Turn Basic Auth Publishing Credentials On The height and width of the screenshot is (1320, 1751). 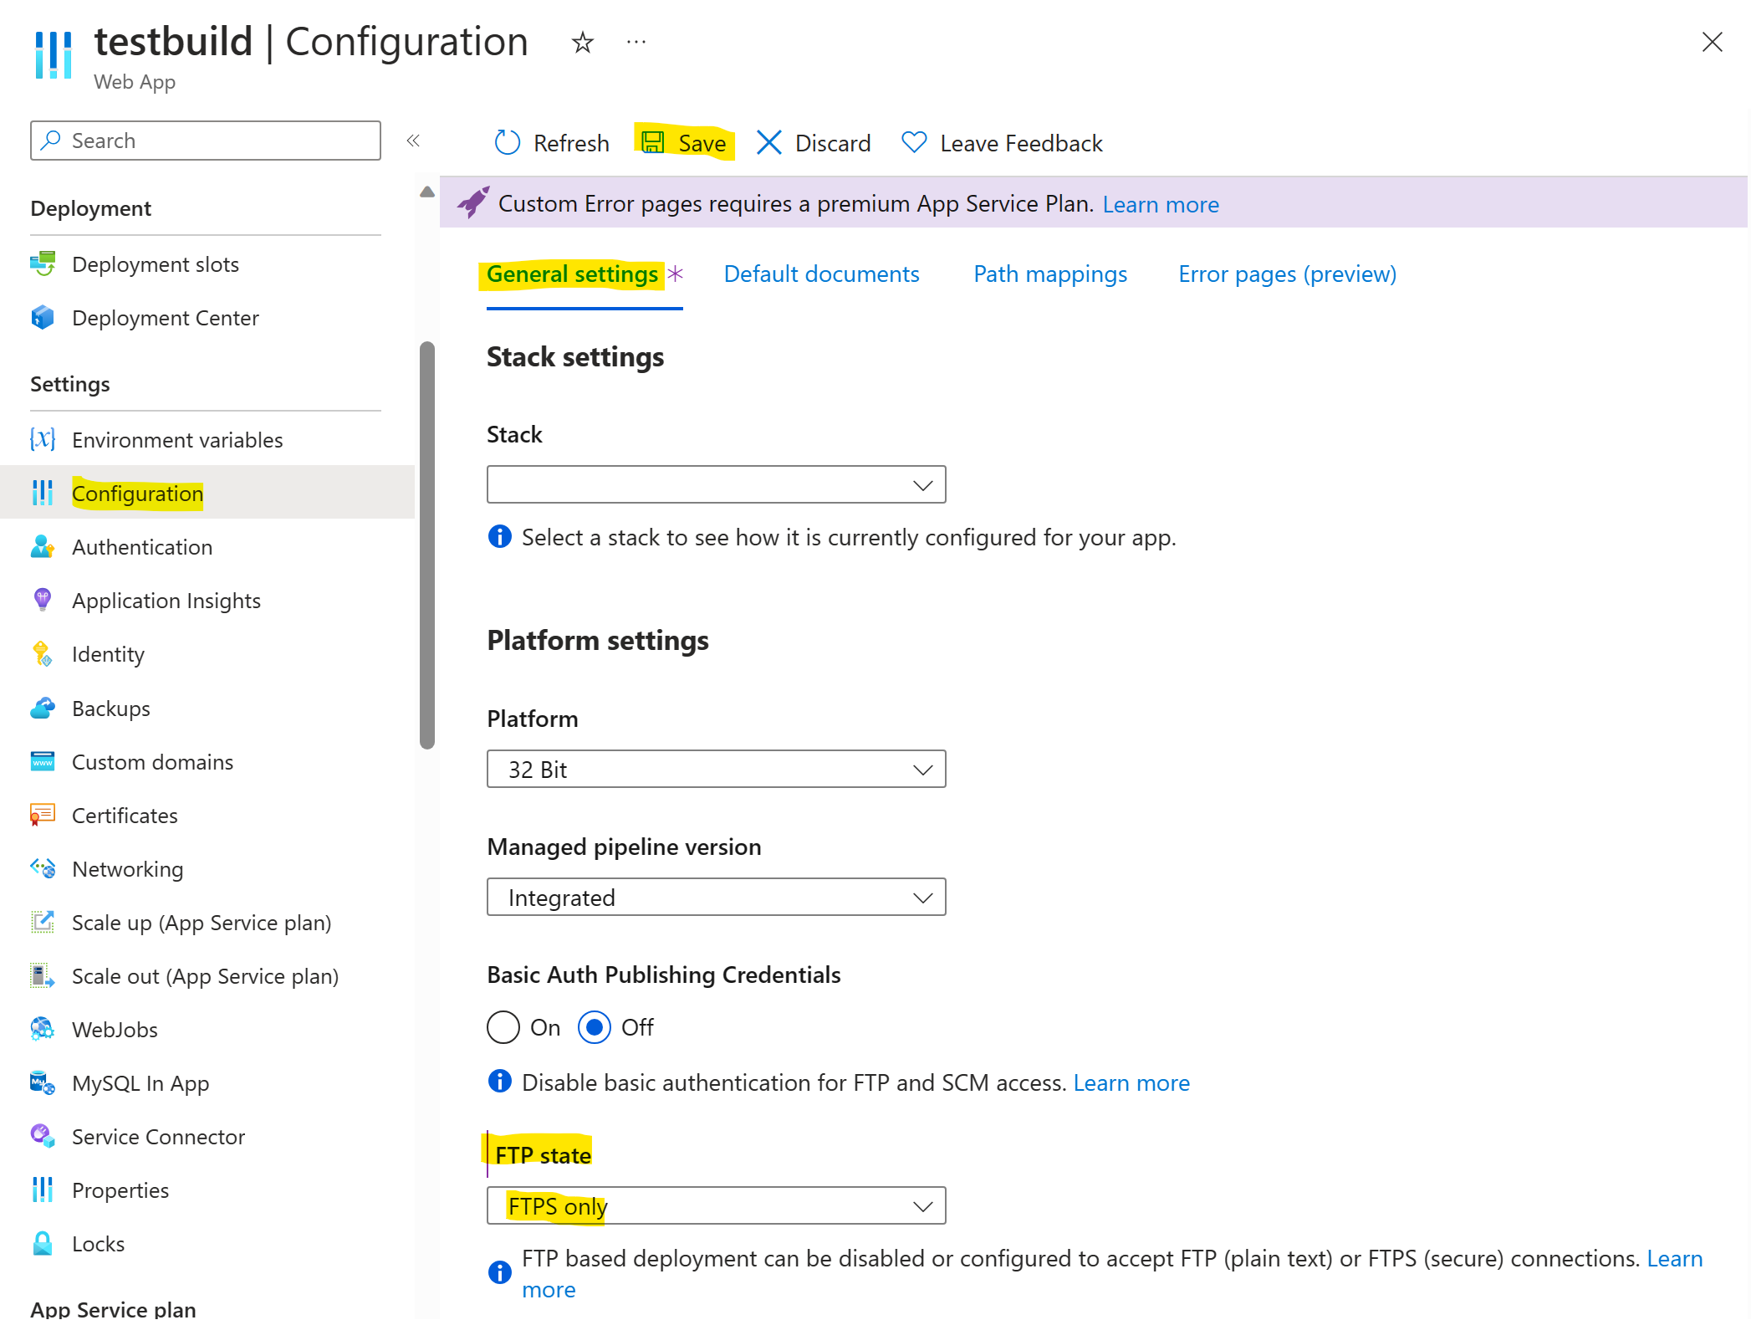[503, 1027]
